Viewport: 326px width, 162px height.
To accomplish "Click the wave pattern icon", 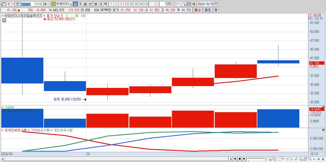I will tap(292, 159).
